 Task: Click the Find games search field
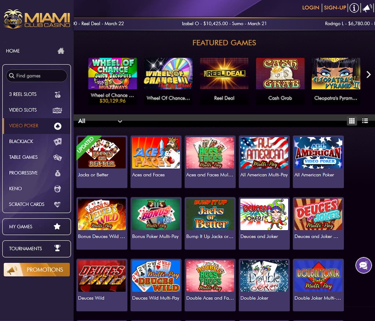coord(37,76)
